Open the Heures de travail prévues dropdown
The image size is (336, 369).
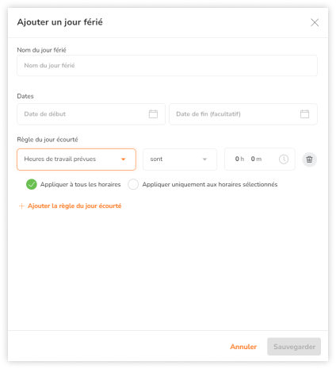coord(76,160)
